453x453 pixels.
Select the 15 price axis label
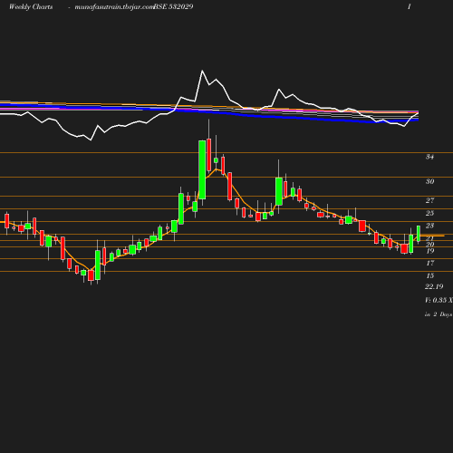[x=429, y=275]
